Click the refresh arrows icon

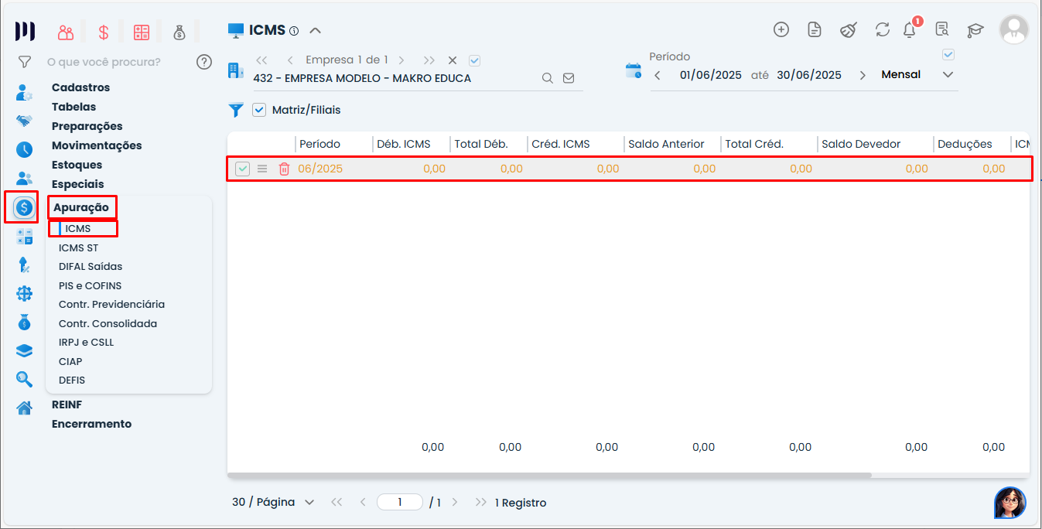click(x=883, y=29)
